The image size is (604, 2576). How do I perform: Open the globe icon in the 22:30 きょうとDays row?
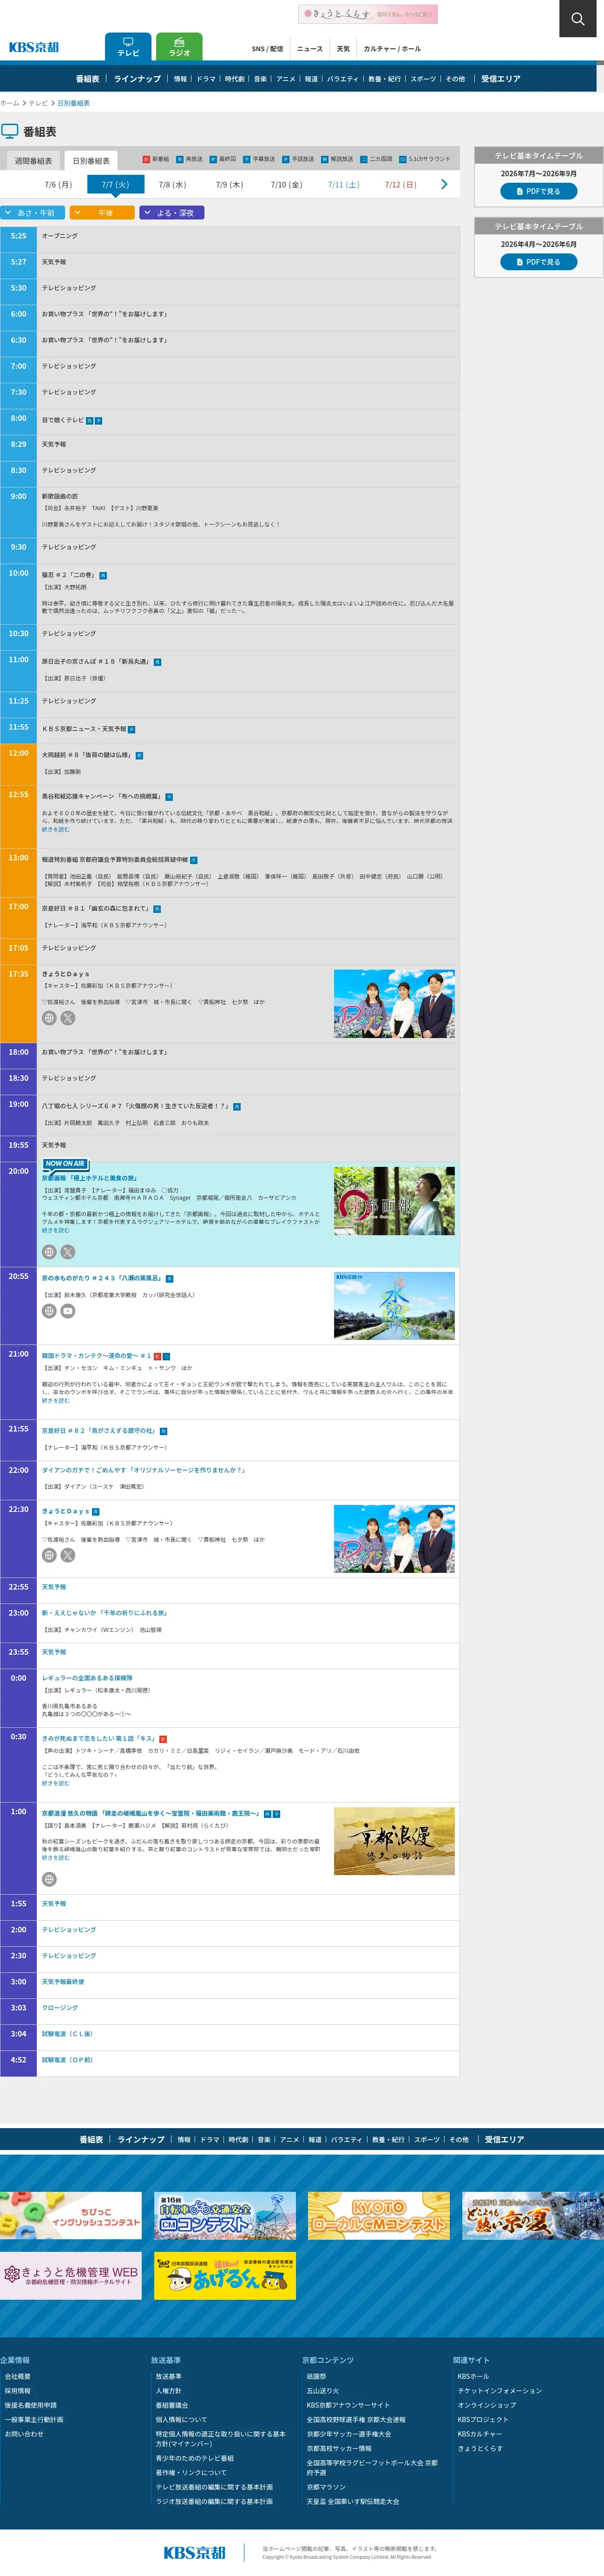pyautogui.click(x=49, y=1555)
